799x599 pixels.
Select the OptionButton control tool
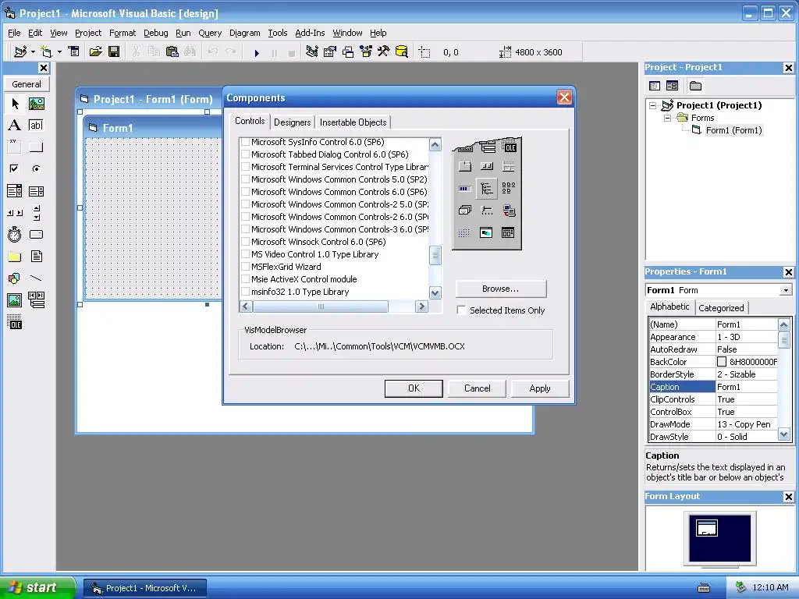point(36,168)
